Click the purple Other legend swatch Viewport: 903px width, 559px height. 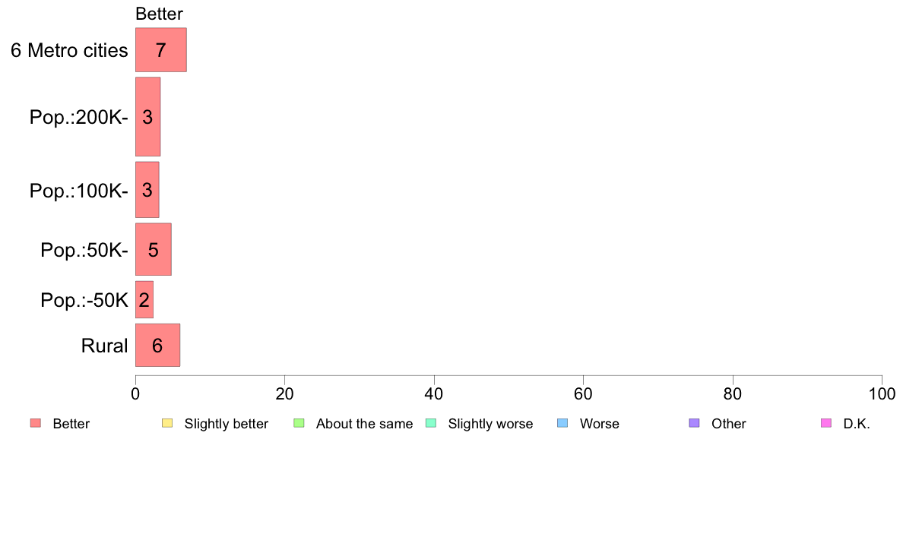[x=695, y=423]
